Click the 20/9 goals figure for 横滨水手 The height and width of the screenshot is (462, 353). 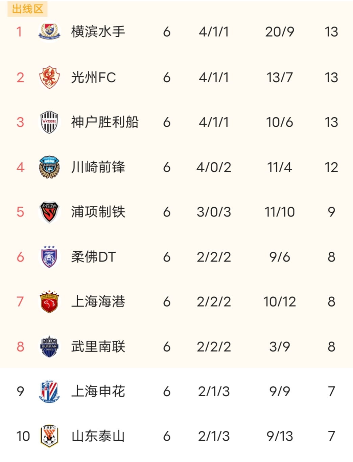[280, 32]
